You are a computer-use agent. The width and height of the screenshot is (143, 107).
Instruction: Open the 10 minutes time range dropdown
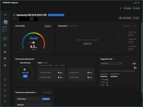coord(127,26)
